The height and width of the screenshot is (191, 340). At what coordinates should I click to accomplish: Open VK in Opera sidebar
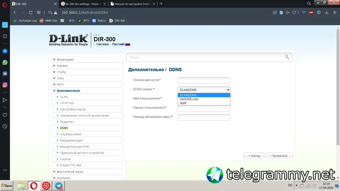click(5, 74)
